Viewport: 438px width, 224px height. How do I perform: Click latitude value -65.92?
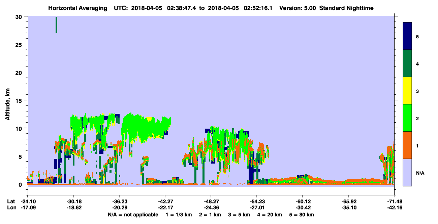coord(348,201)
